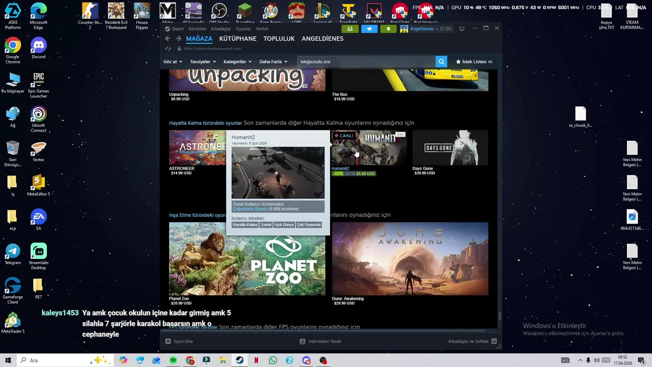Click the plus icon next to Oyun Ekle
Image resolution: width=652 pixels, height=367 pixels.
(168, 342)
